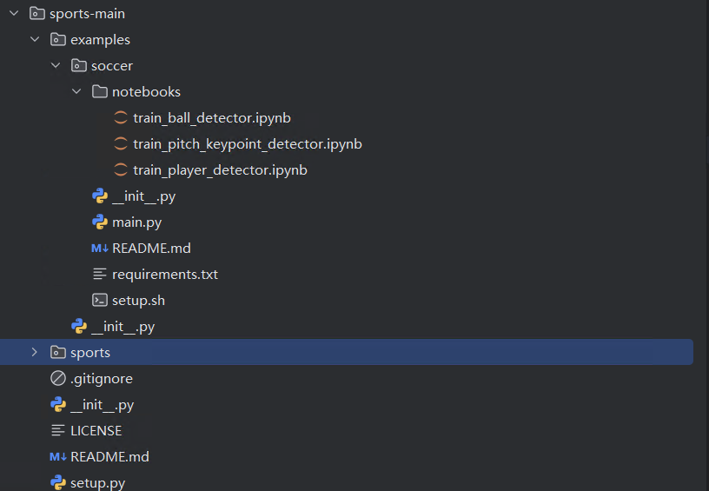Screen dimensions: 709x491
Task: Select __init__.py directly under examples
Action: pyautogui.click(x=123, y=327)
